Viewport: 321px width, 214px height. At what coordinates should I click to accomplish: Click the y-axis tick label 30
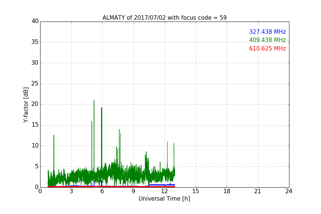point(35,63)
